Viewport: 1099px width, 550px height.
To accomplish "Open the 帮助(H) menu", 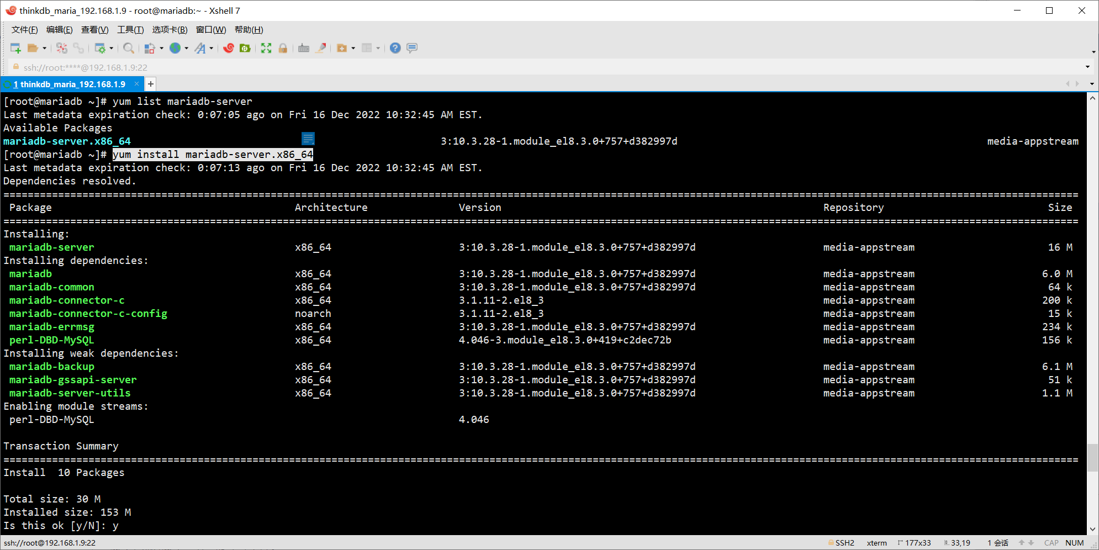I will pos(249,30).
